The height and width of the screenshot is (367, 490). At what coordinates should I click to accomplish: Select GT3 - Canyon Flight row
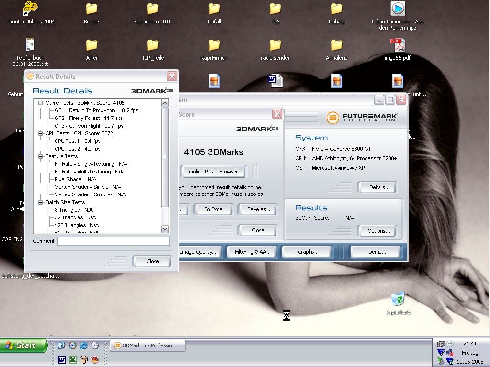[x=89, y=126]
